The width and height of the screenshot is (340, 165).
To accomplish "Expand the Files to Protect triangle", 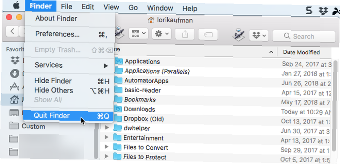I will click(106, 156).
